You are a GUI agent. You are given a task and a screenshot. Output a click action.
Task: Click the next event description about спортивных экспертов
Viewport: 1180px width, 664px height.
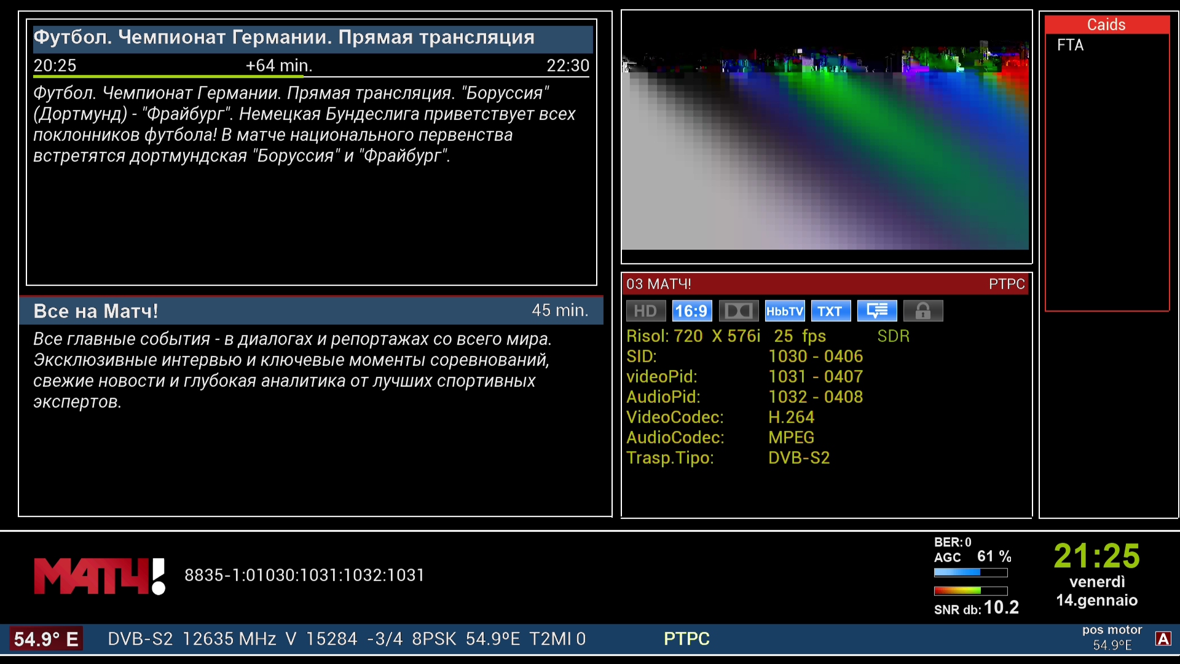tap(293, 371)
